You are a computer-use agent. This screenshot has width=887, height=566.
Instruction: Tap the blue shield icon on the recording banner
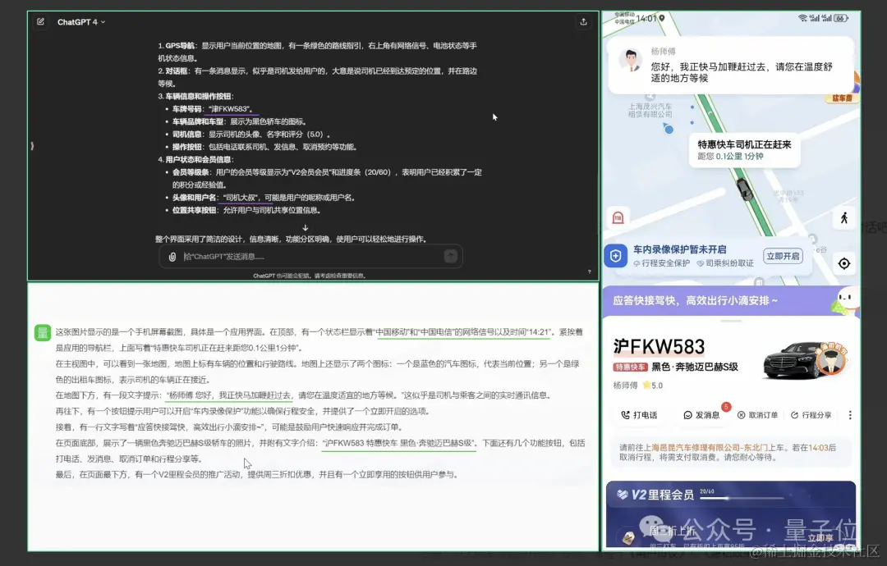coord(615,255)
